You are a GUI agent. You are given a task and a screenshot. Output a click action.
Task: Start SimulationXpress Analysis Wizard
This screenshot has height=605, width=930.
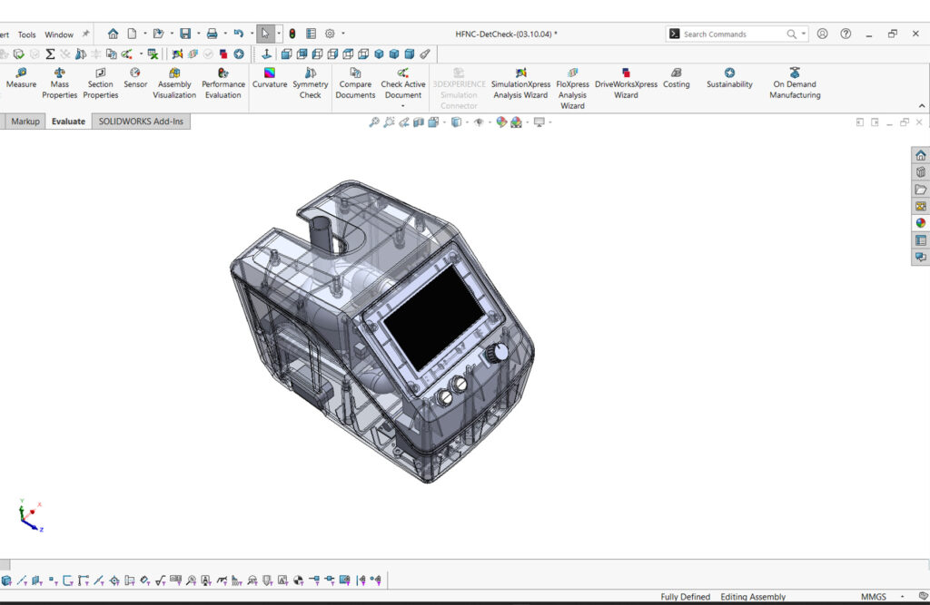(x=520, y=83)
